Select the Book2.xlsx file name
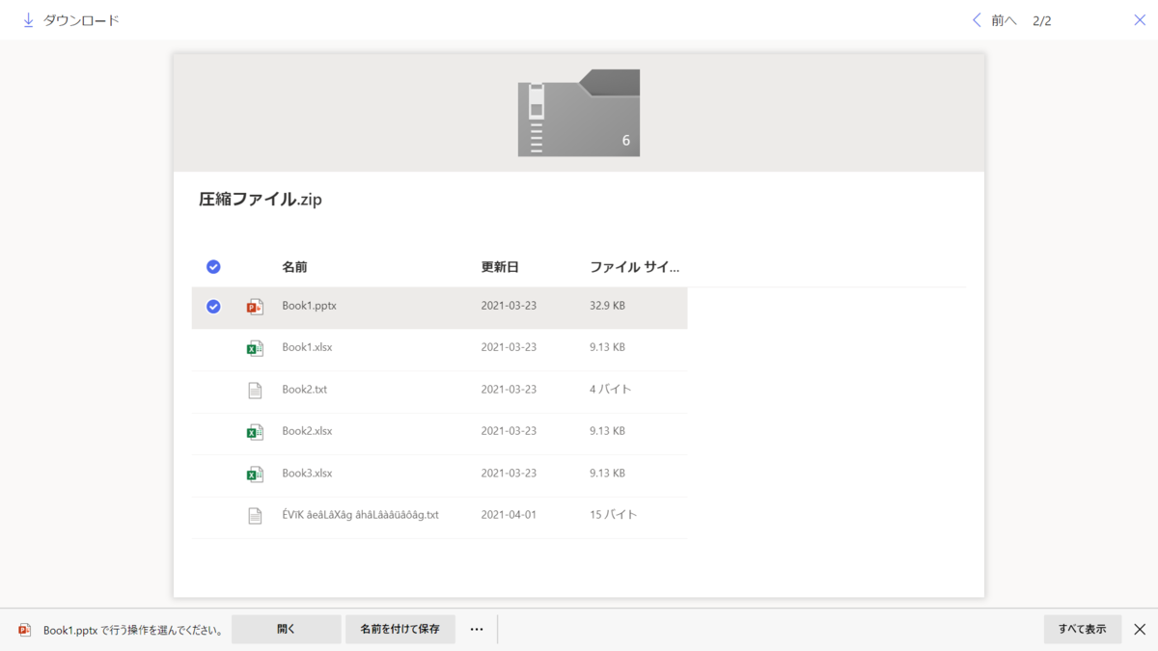 [307, 431]
